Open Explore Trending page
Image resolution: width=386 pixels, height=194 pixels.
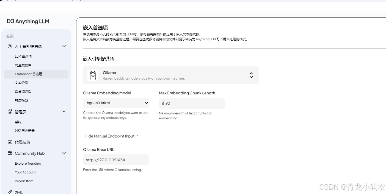click(28, 163)
